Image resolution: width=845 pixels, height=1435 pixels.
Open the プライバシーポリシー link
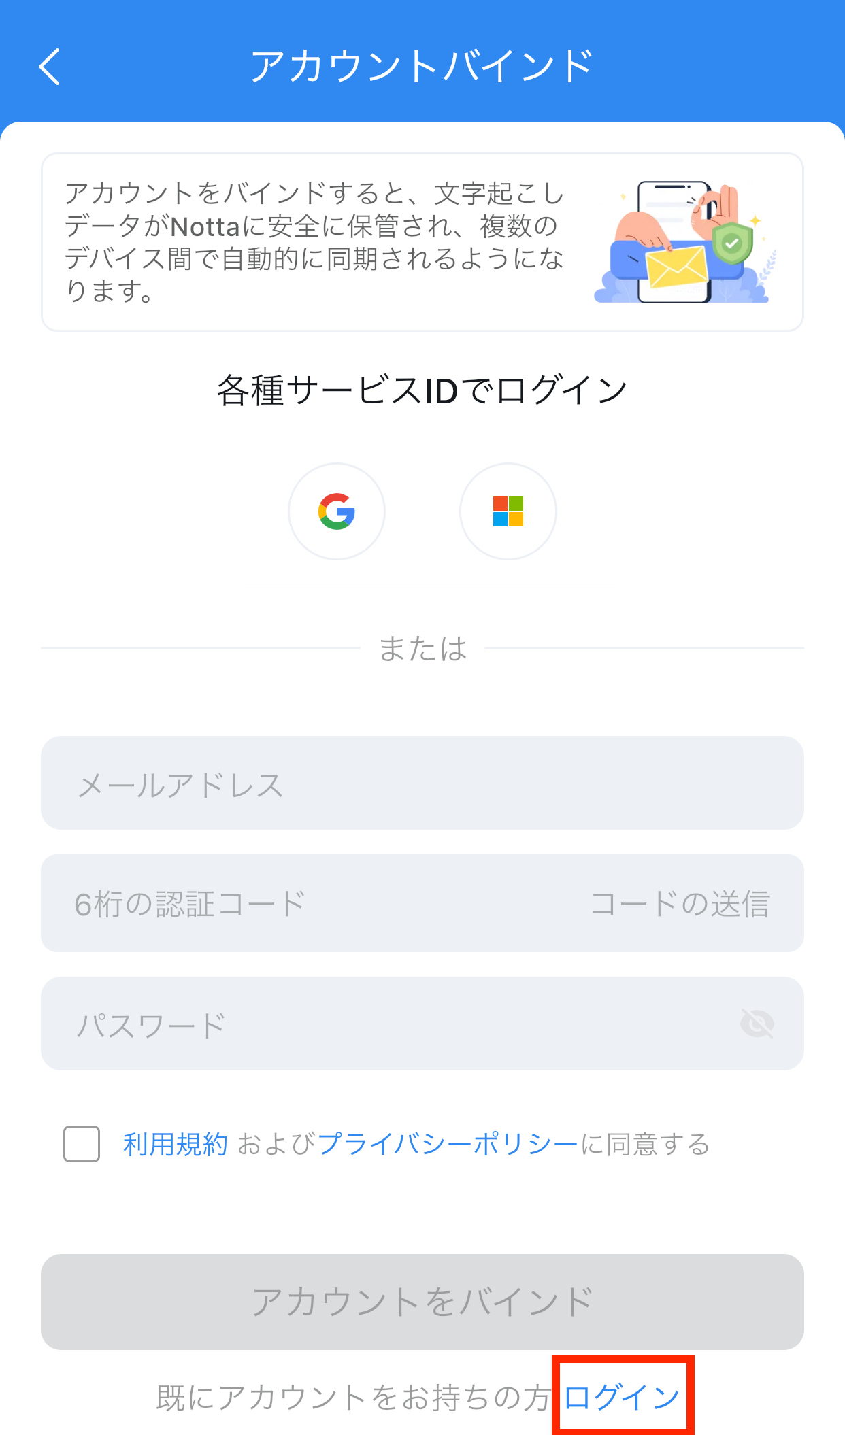tap(448, 1145)
